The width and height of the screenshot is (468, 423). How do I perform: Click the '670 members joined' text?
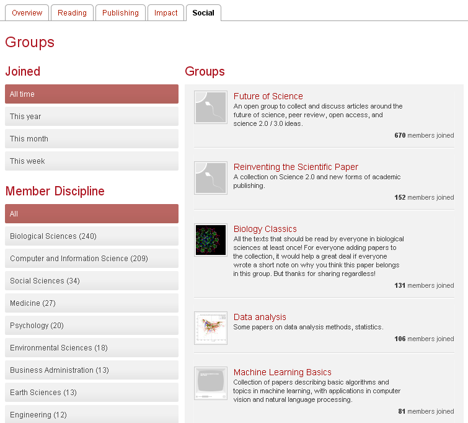pos(424,135)
